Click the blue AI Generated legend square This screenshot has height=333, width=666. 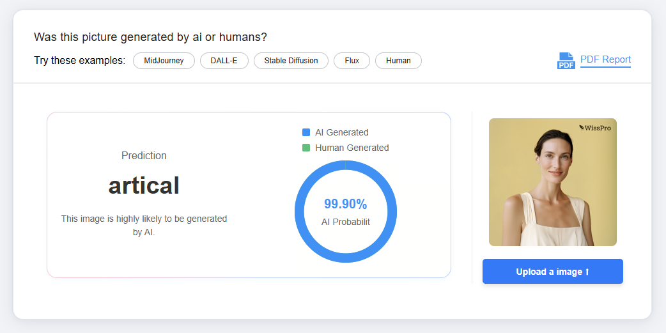pos(306,132)
